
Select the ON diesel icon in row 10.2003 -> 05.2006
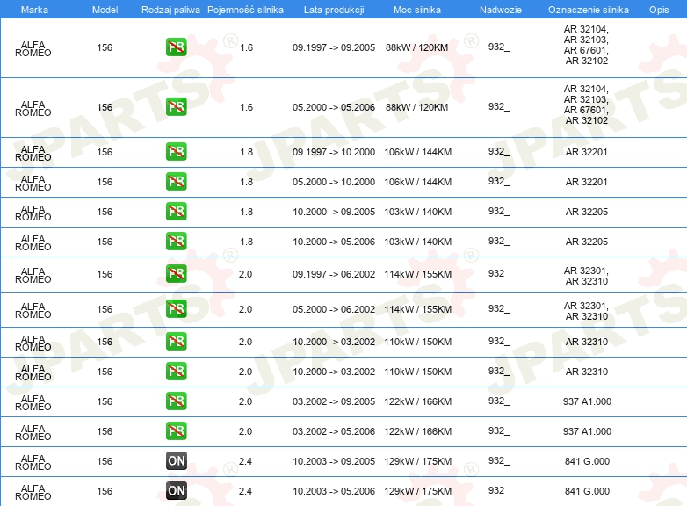point(176,491)
